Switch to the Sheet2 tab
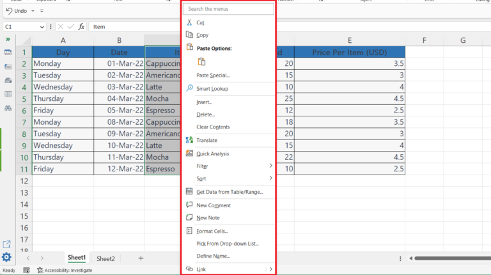The image size is (491, 275). click(x=105, y=258)
